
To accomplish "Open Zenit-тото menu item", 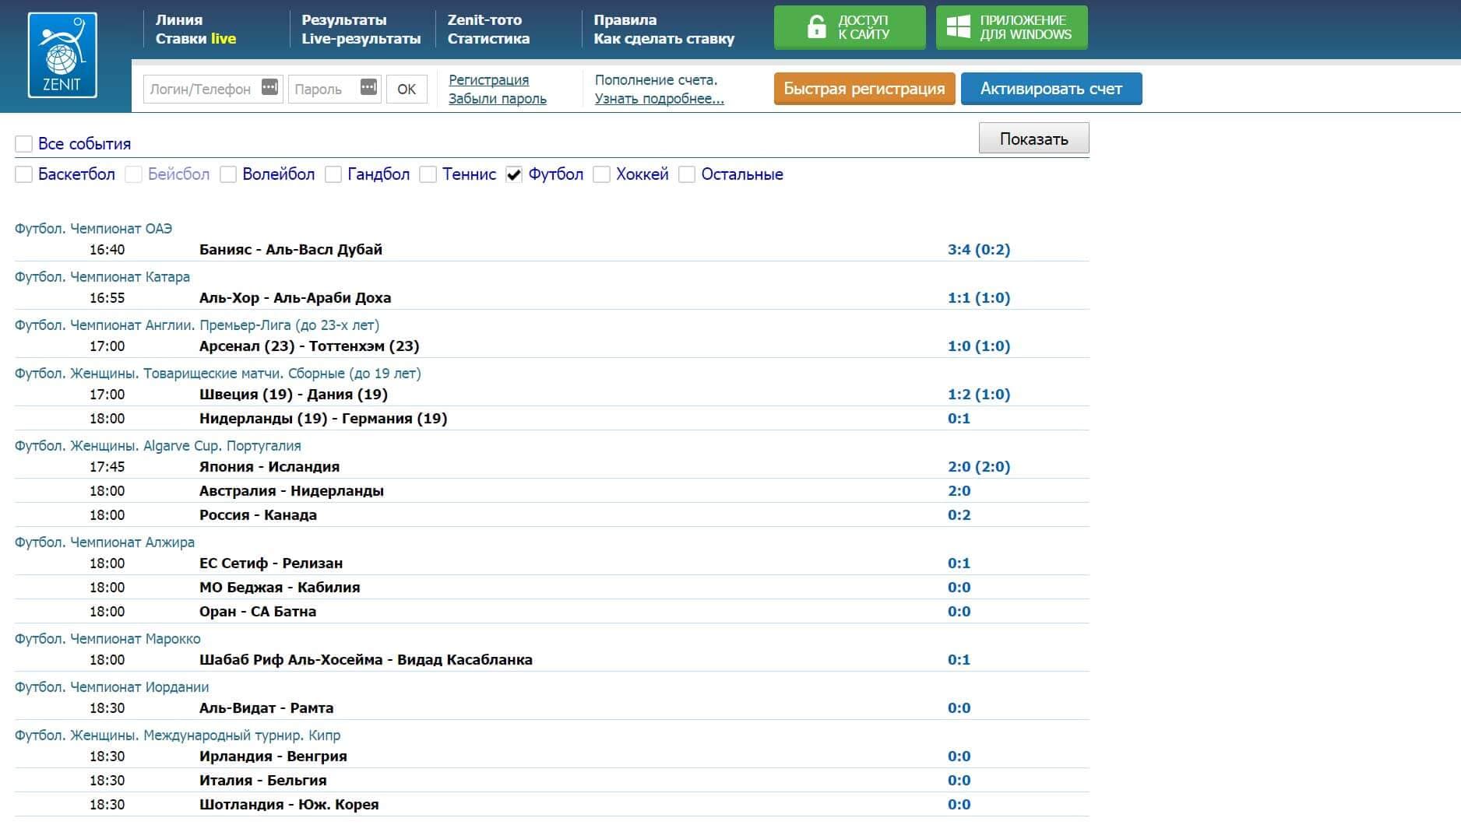I will tap(484, 20).
